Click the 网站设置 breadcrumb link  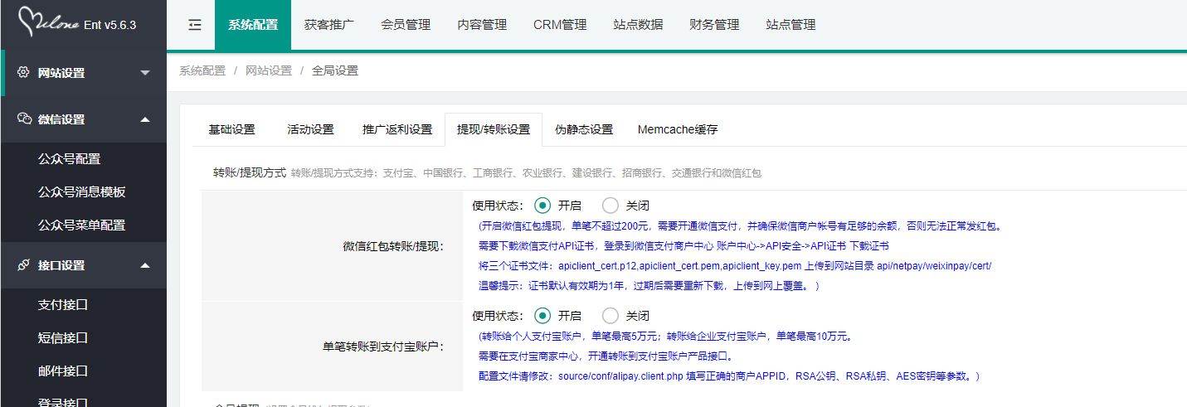coord(269,71)
